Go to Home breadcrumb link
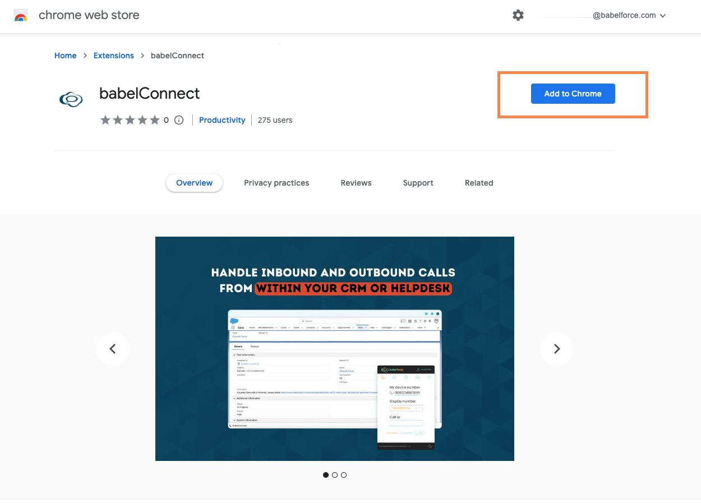 (x=65, y=56)
